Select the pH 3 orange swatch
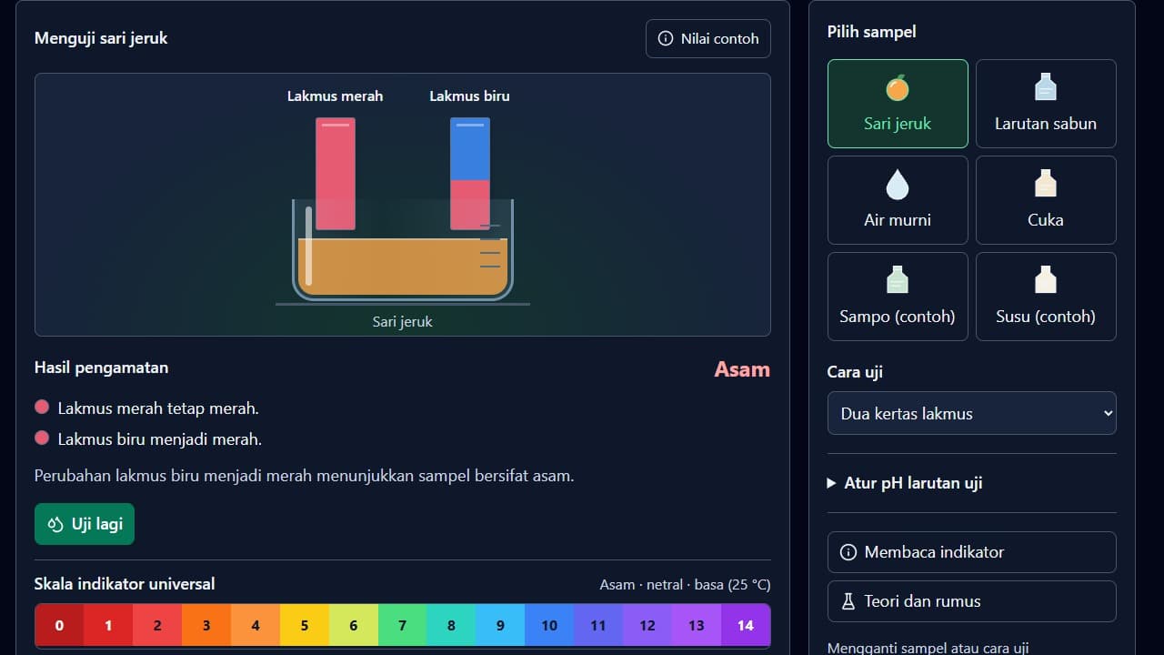This screenshot has height=655, width=1164. [206, 626]
